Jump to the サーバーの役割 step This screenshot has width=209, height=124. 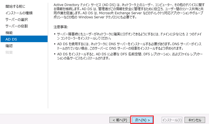(x=16, y=26)
